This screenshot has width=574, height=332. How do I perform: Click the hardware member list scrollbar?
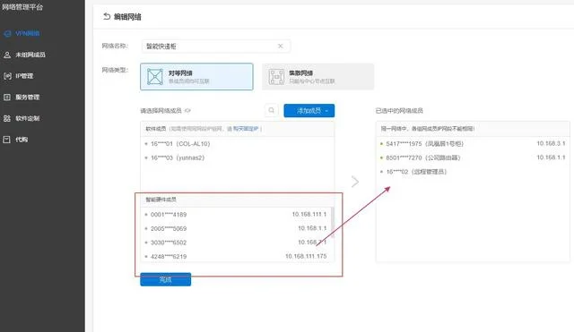click(333, 223)
